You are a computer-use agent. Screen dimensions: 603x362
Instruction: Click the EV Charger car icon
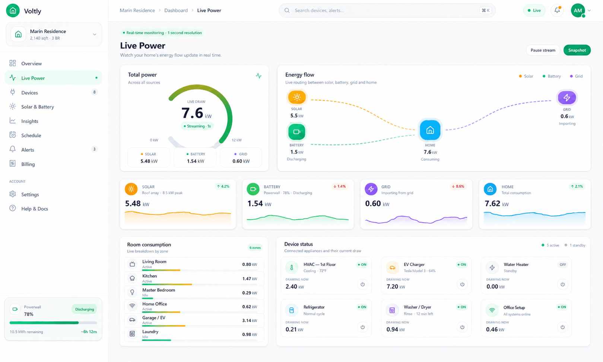[x=392, y=267]
